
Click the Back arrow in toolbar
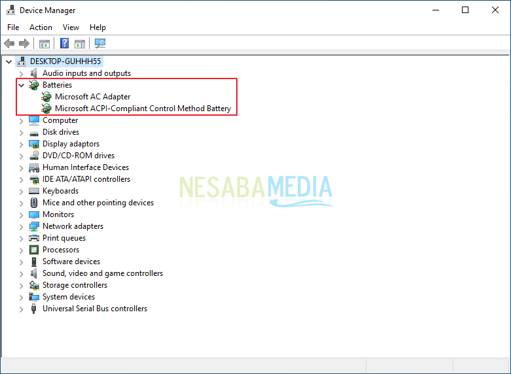coord(9,44)
